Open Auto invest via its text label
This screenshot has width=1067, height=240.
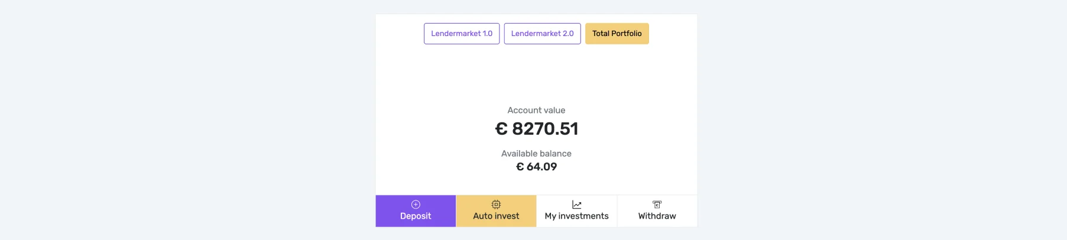[496, 216]
